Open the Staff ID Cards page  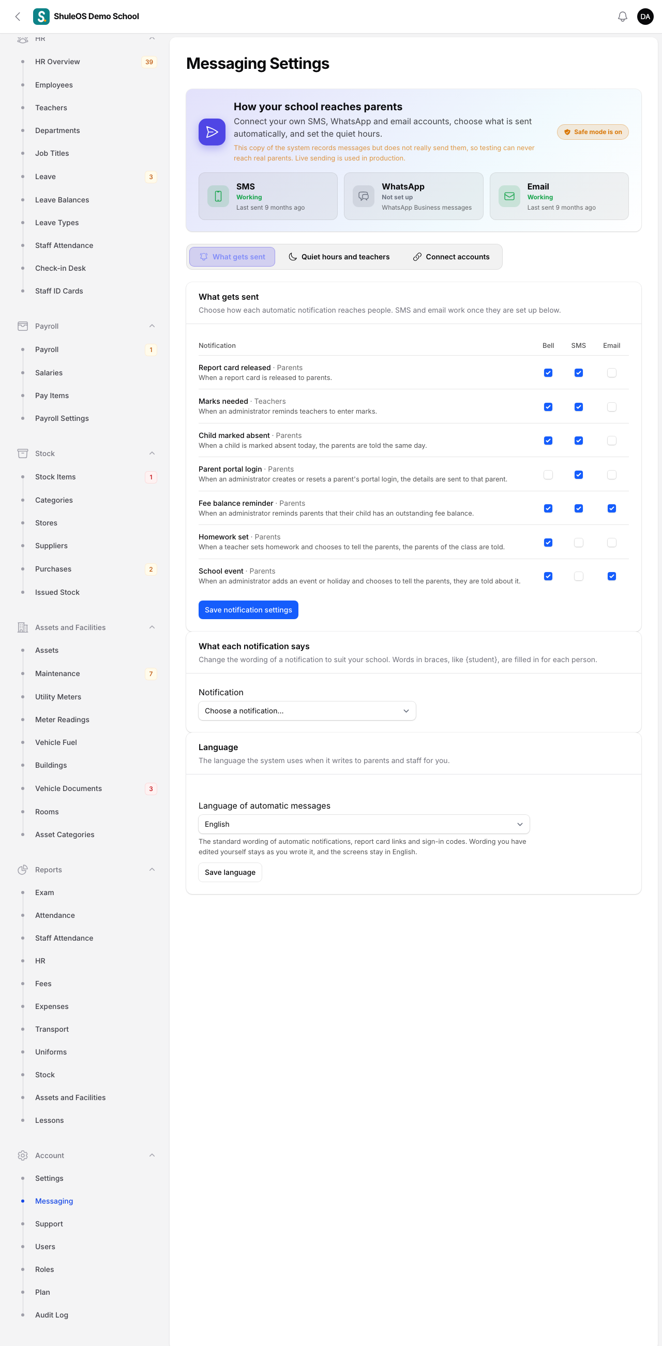(x=59, y=291)
